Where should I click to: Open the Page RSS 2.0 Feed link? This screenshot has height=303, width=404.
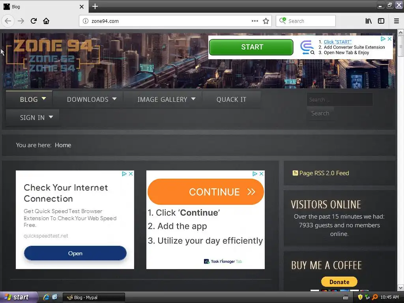pyautogui.click(x=324, y=173)
